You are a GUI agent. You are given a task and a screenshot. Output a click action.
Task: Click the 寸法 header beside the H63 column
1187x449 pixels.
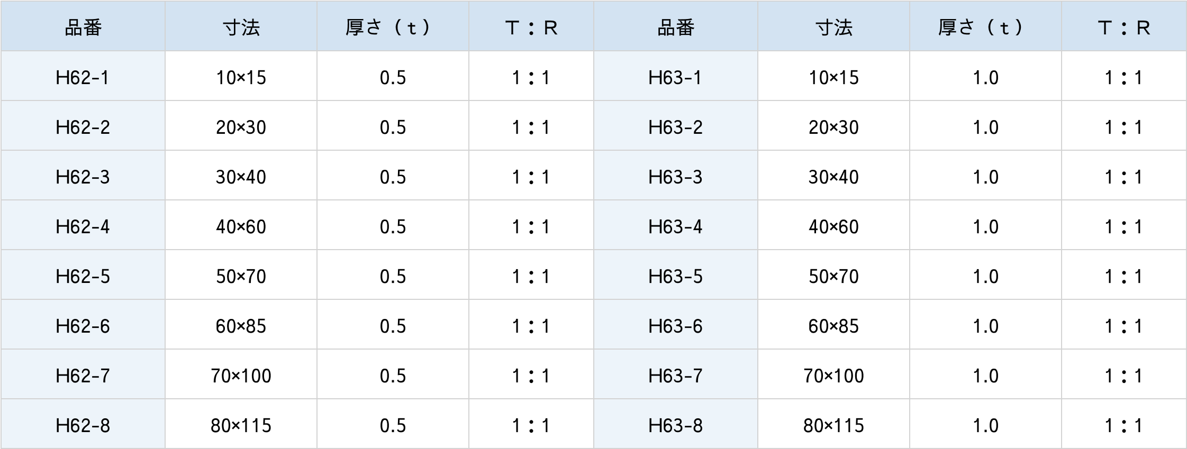pyautogui.click(x=833, y=28)
